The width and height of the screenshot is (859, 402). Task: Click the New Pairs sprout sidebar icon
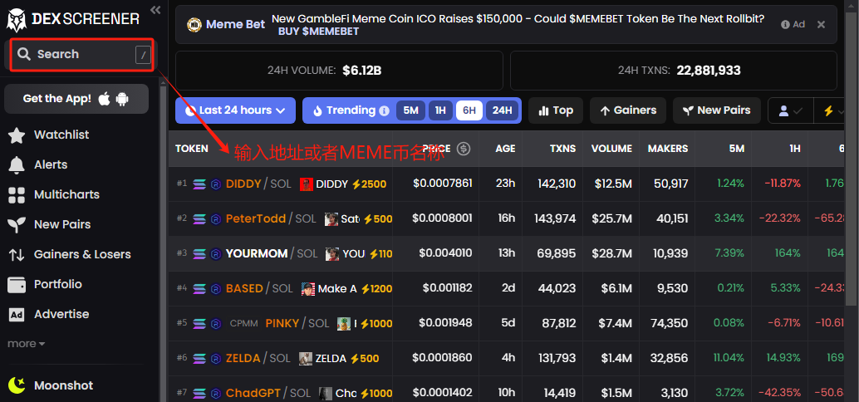[x=17, y=225]
